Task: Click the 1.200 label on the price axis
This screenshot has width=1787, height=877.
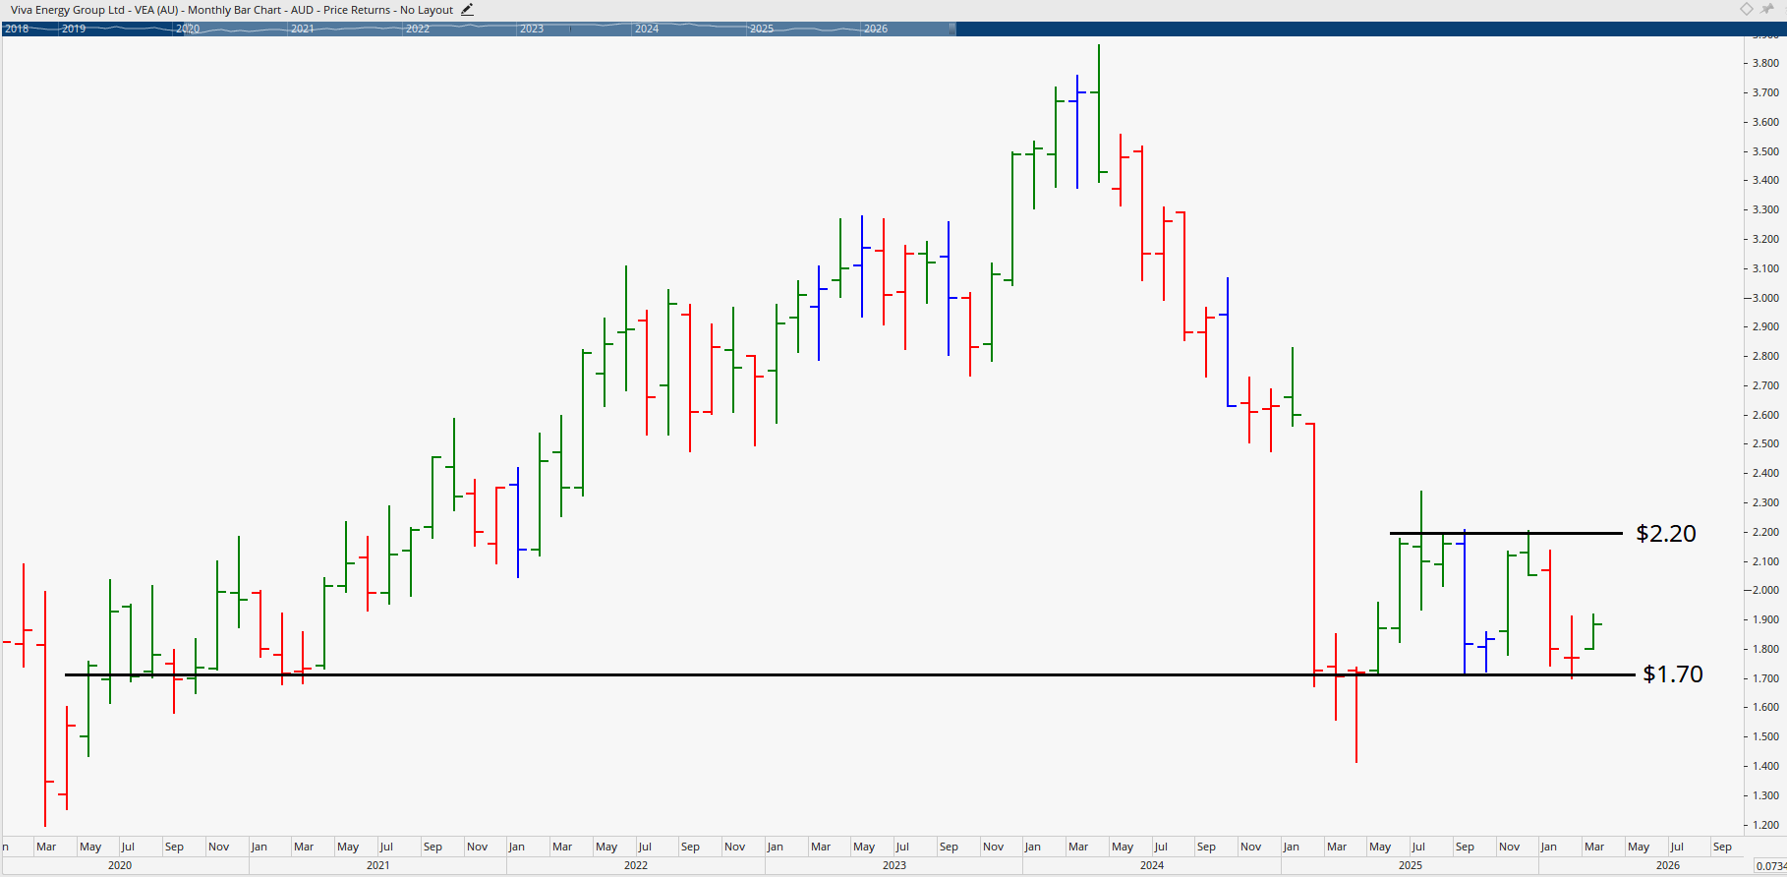Action: [1765, 825]
